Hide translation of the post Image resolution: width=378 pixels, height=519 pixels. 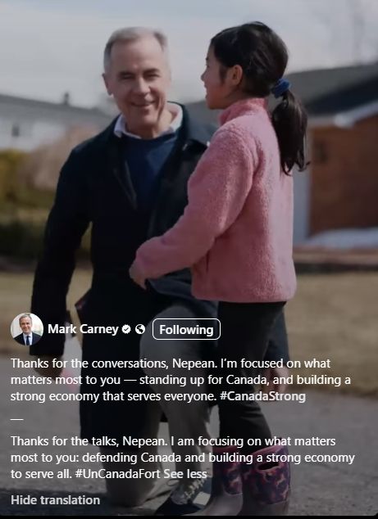pyautogui.click(x=56, y=500)
